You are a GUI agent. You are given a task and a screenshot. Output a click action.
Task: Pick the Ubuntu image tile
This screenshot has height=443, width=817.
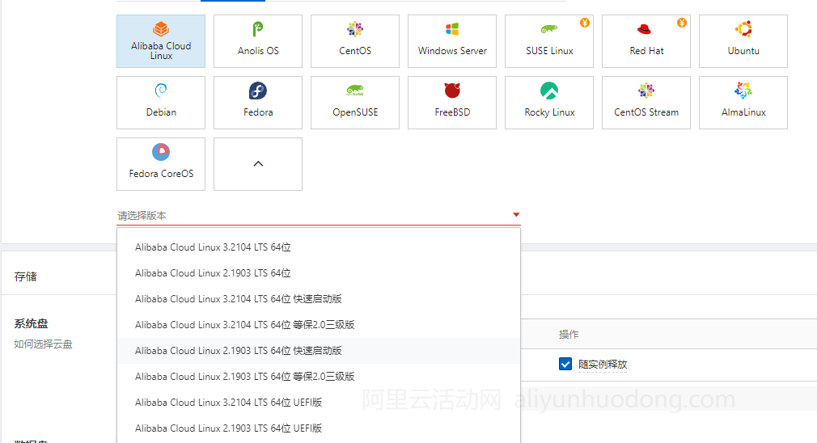(x=743, y=41)
